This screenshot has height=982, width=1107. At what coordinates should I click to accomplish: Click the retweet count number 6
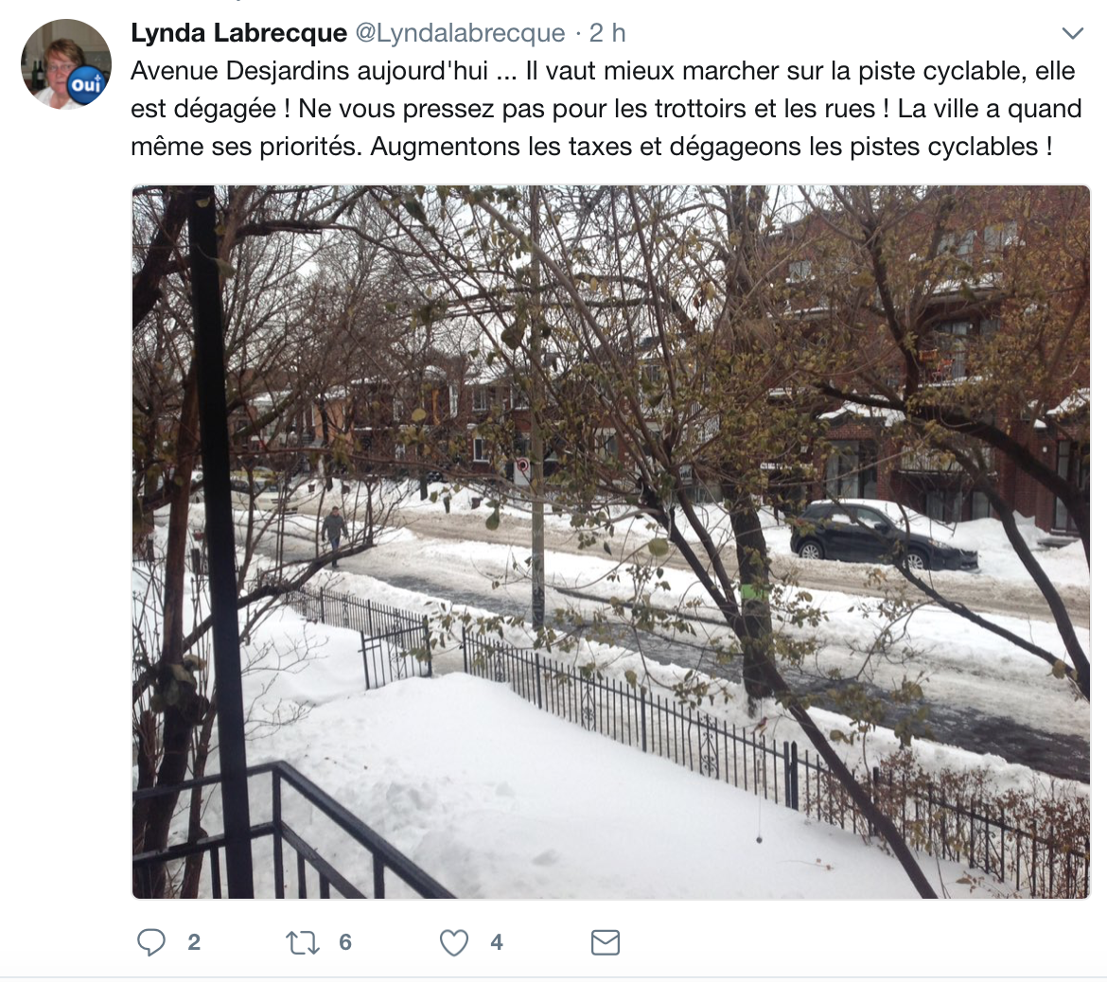345,942
